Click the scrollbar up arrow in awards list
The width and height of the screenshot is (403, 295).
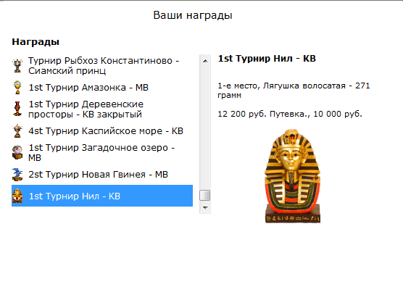(205, 61)
